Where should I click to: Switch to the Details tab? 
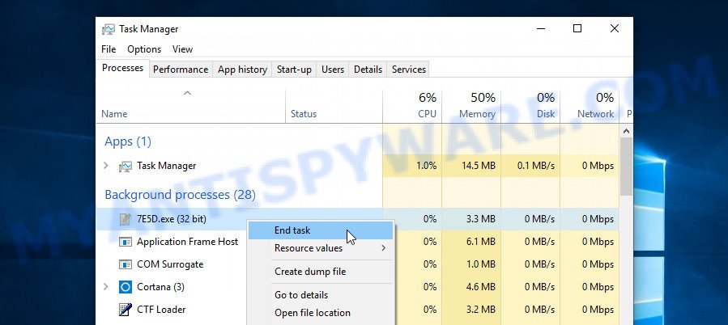(x=368, y=70)
